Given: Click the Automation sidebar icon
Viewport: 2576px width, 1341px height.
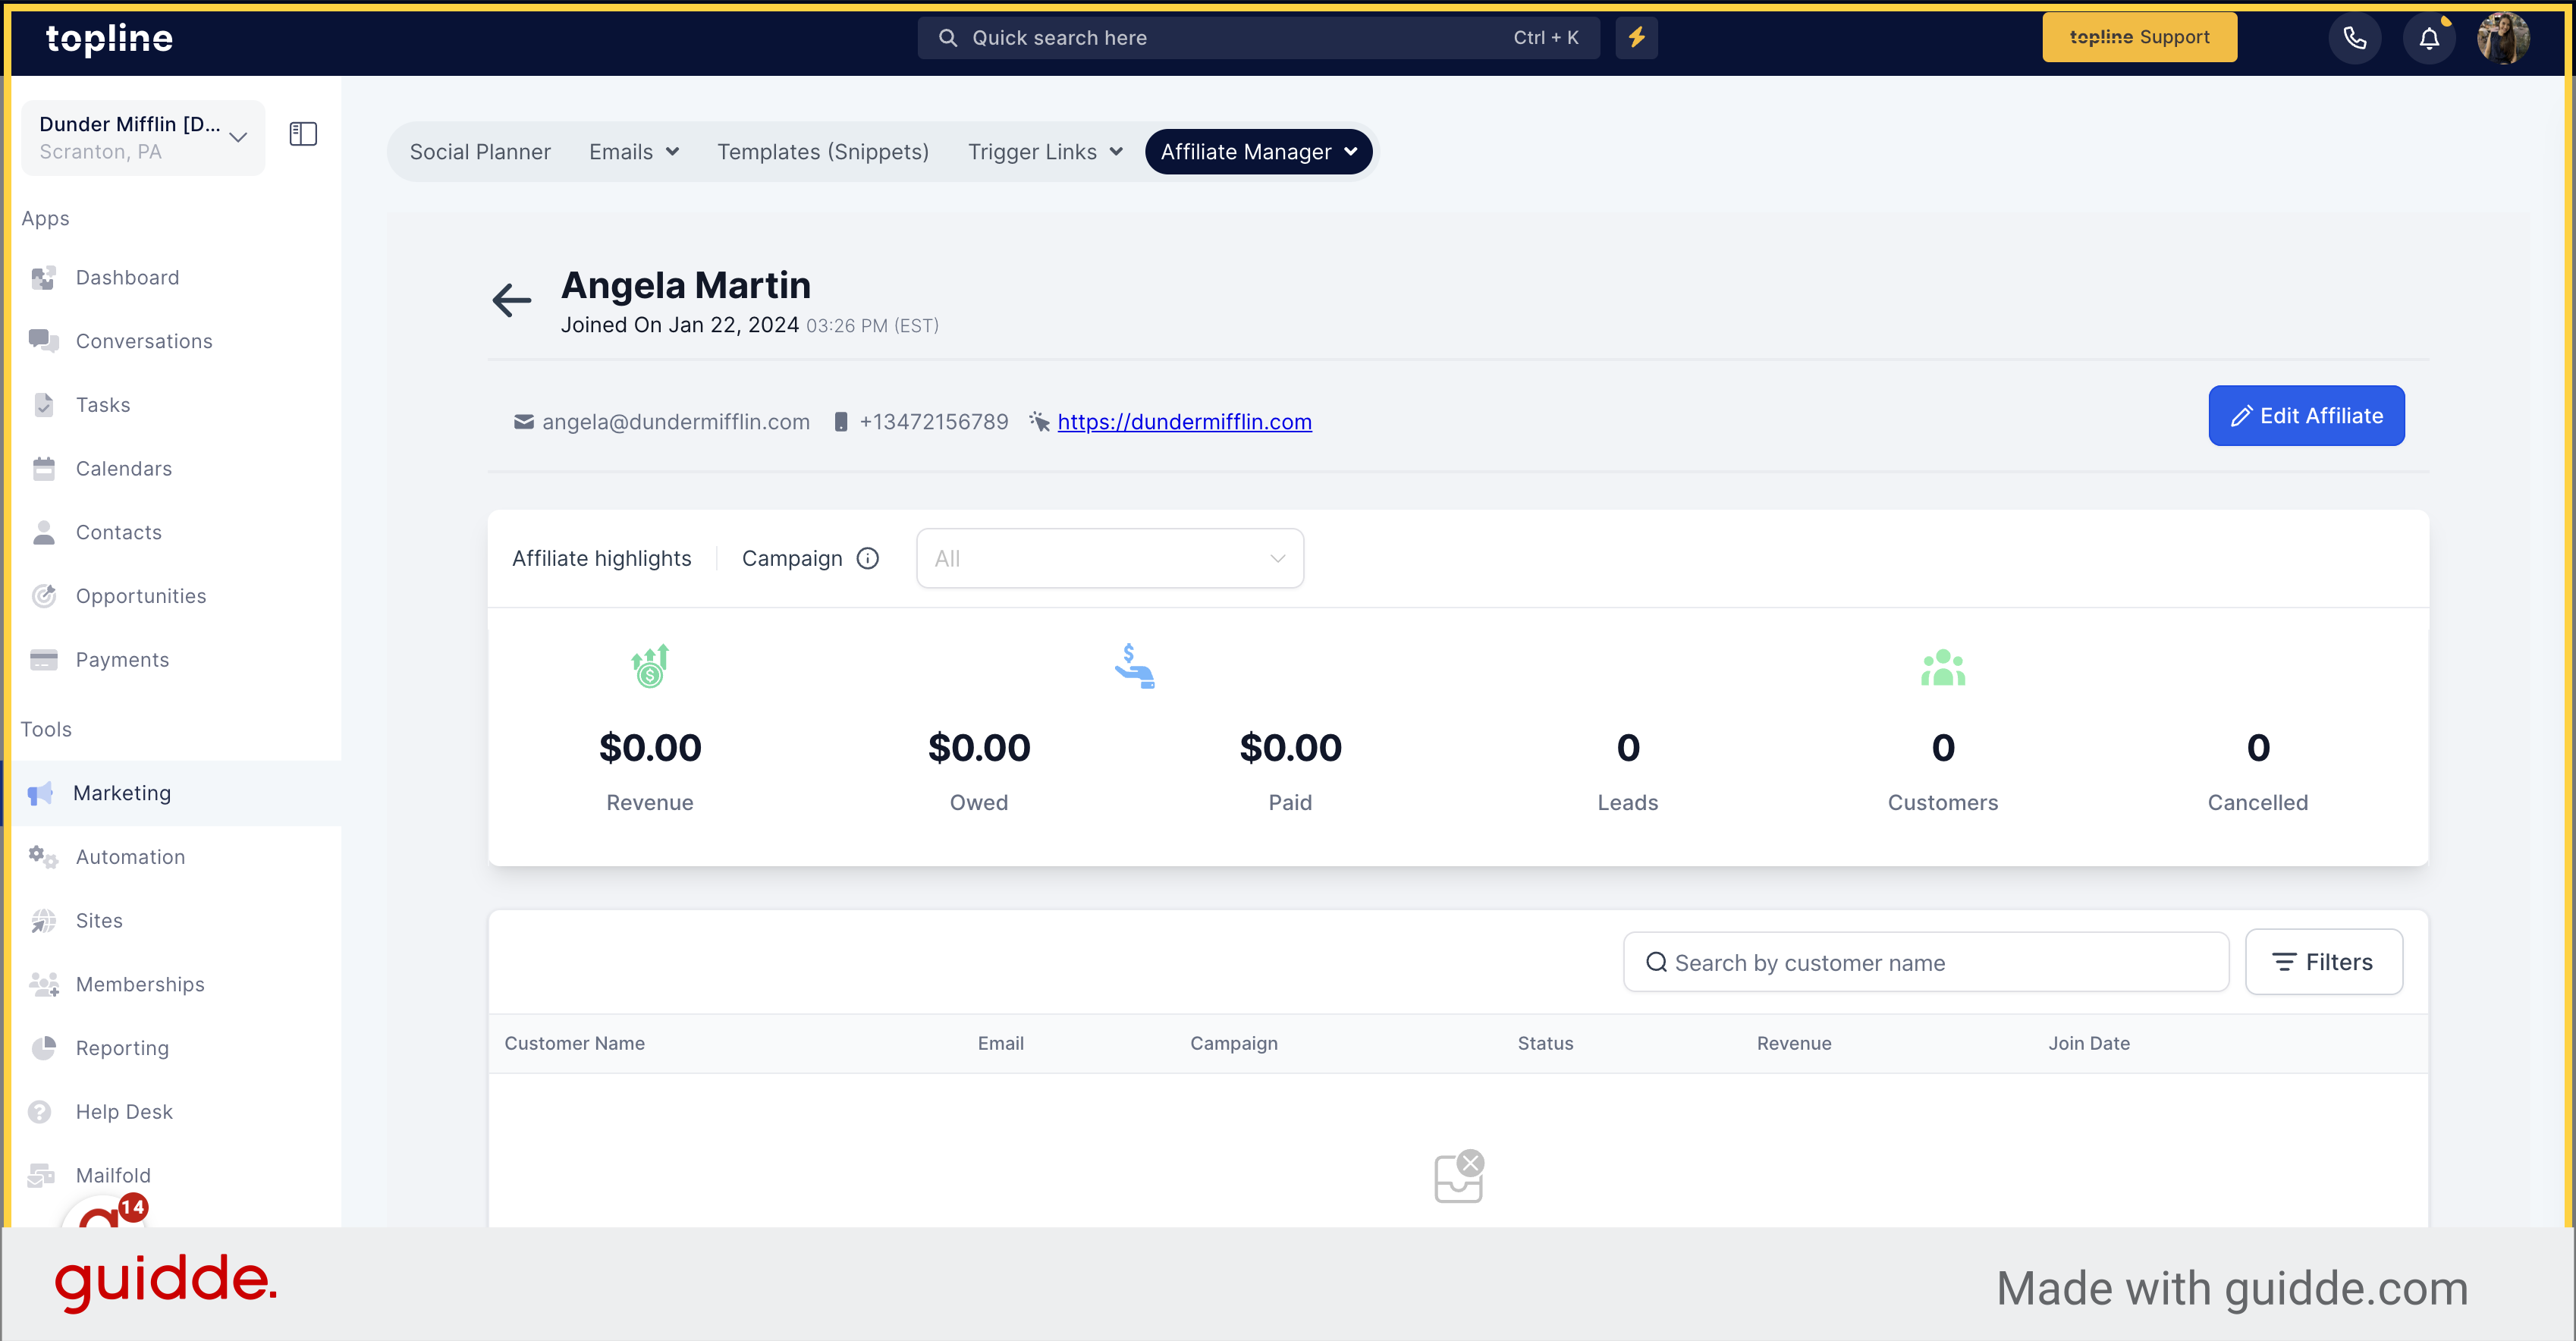Looking at the screenshot, I should point(44,856).
